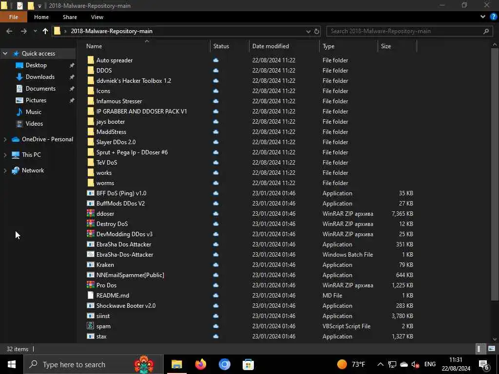Click the Properties quick access toolbar icon

click(x=19, y=5)
